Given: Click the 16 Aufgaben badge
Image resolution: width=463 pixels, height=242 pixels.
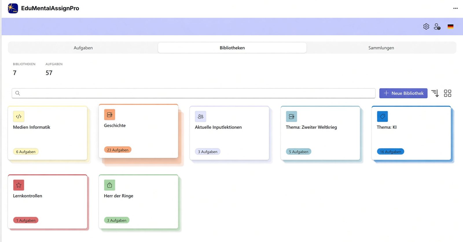Looking at the screenshot, I should coord(390,152).
